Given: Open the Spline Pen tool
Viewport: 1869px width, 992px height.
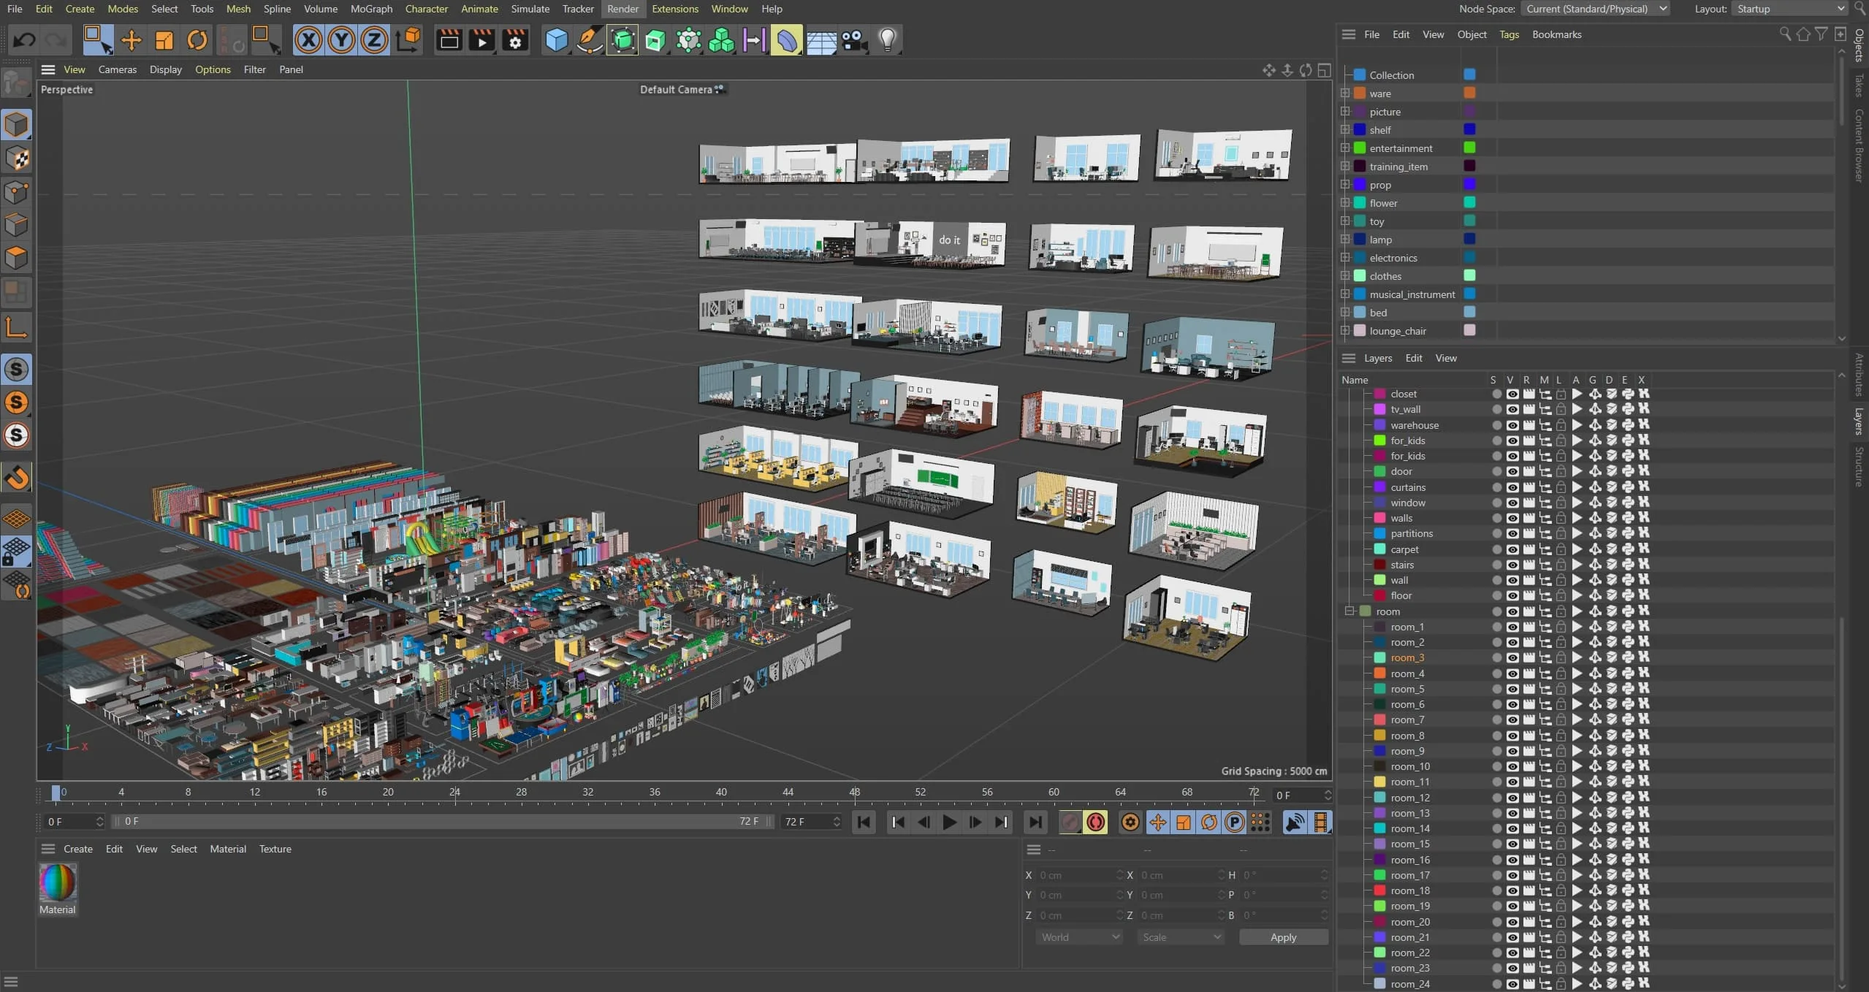Looking at the screenshot, I should pos(590,39).
